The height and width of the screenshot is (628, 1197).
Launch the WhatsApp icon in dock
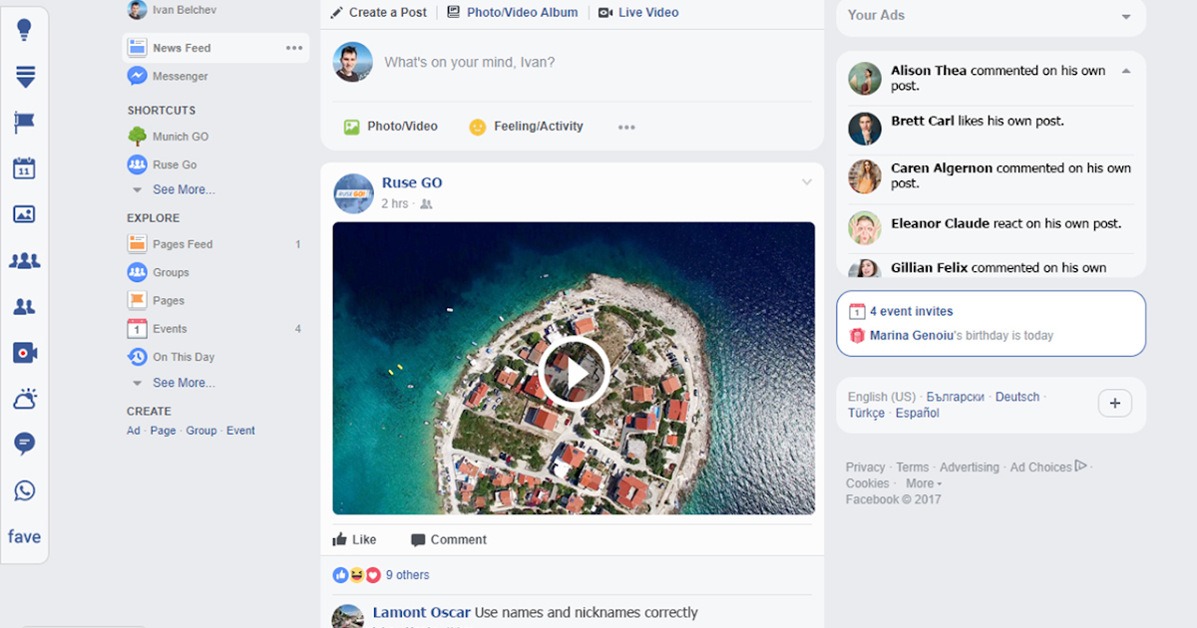(x=25, y=490)
